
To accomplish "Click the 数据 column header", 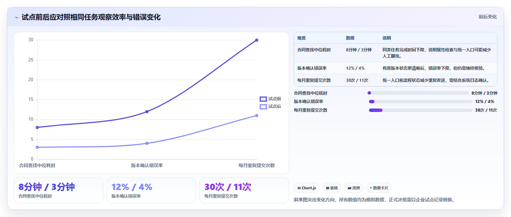I will tap(350, 38).
